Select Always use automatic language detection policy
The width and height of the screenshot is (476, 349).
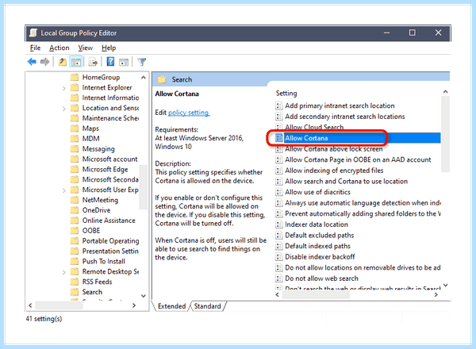[x=363, y=203]
